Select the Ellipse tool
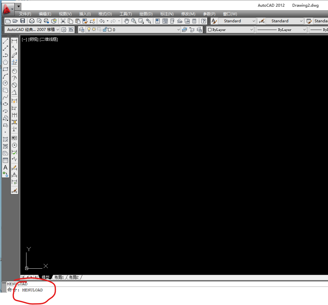Viewport: 328px width, 305px height. click(5, 104)
